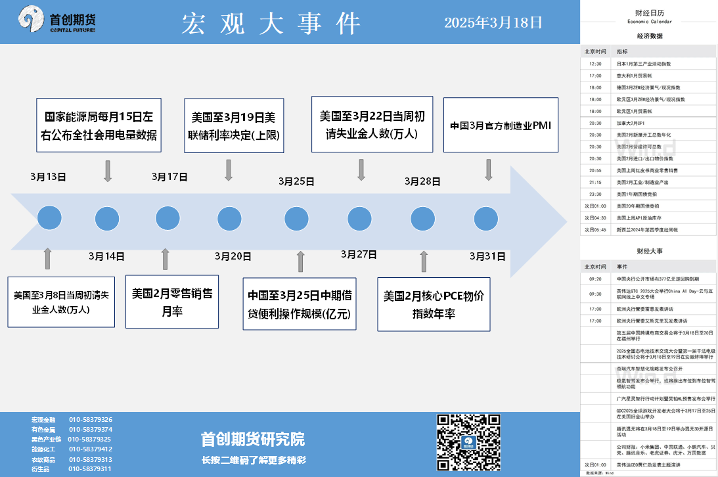Select row 欧元区3月ZEW经济景气/现况指数
718x477 pixels.
point(648,100)
